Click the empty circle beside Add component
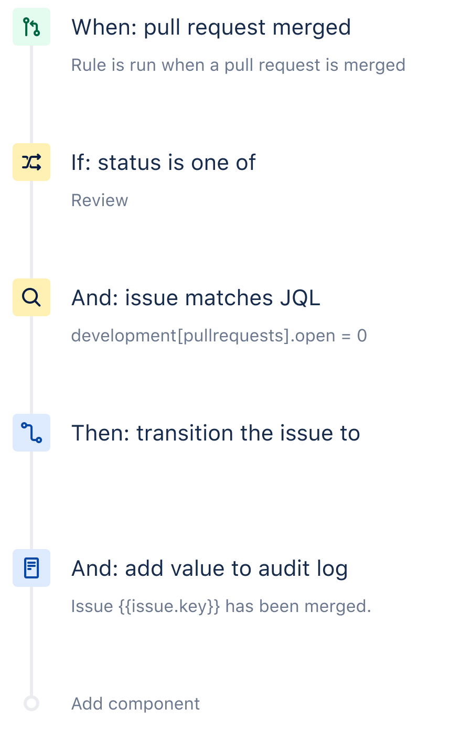This screenshot has width=472, height=730. (x=31, y=703)
